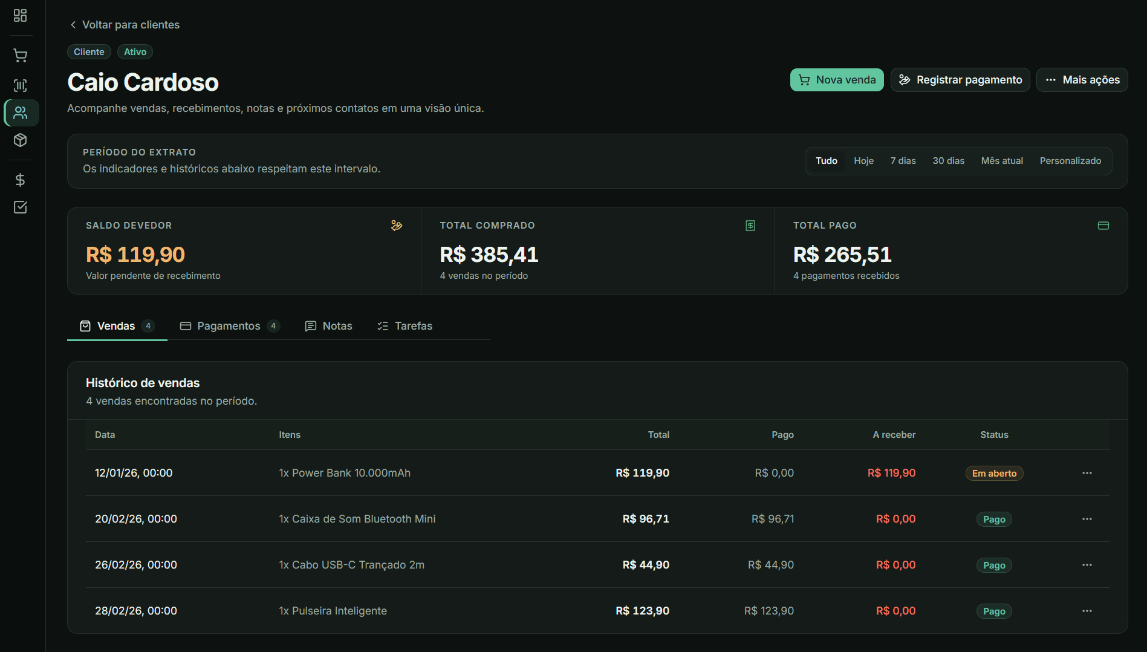Click the date 26/02/26, 00:00

(136, 565)
